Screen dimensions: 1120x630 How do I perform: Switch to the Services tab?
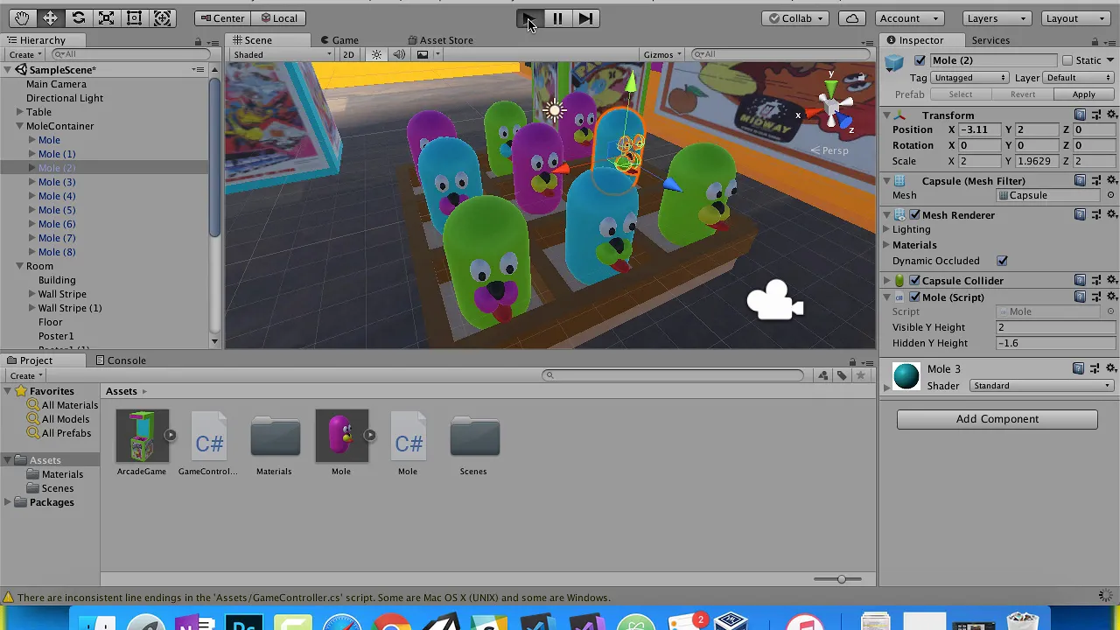click(x=990, y=40)
